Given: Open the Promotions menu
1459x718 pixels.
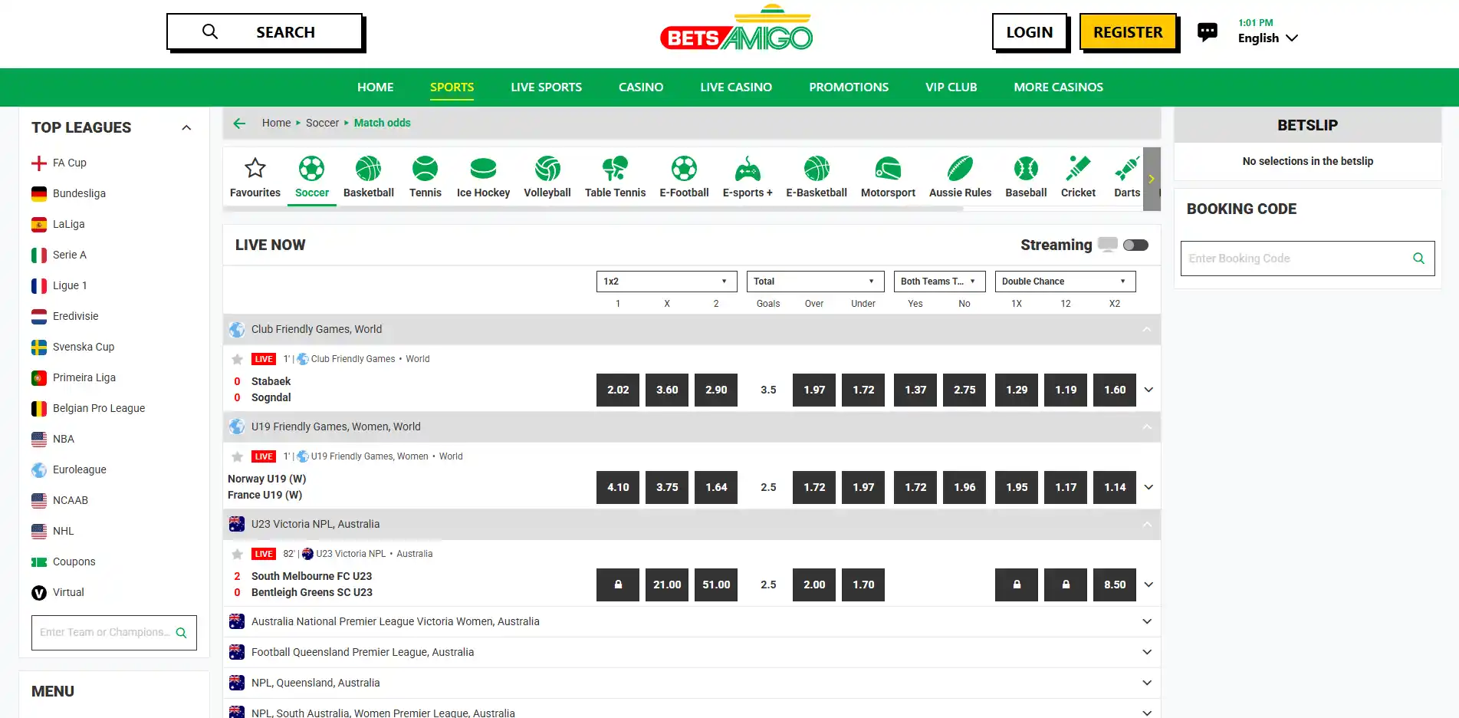Looking at the screenshot, I should (849, 87).
